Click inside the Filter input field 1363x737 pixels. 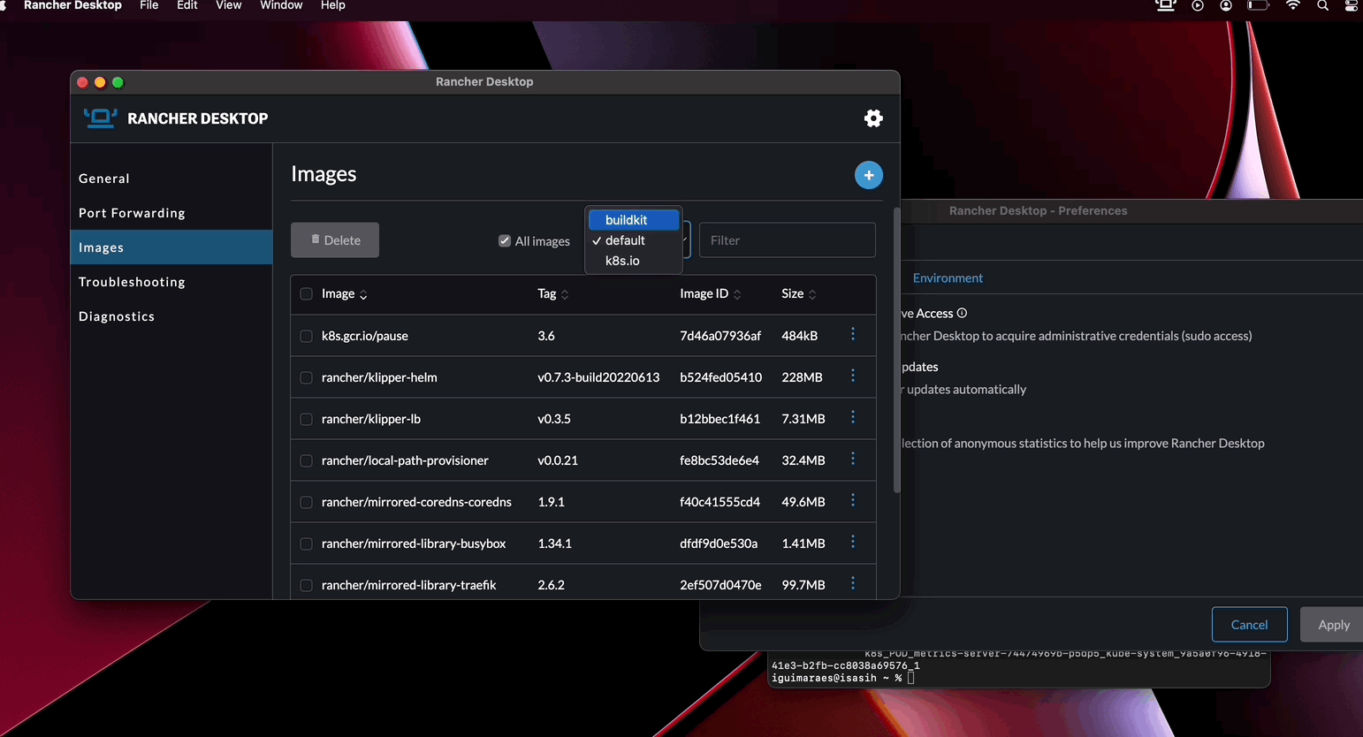coord(786,239)
